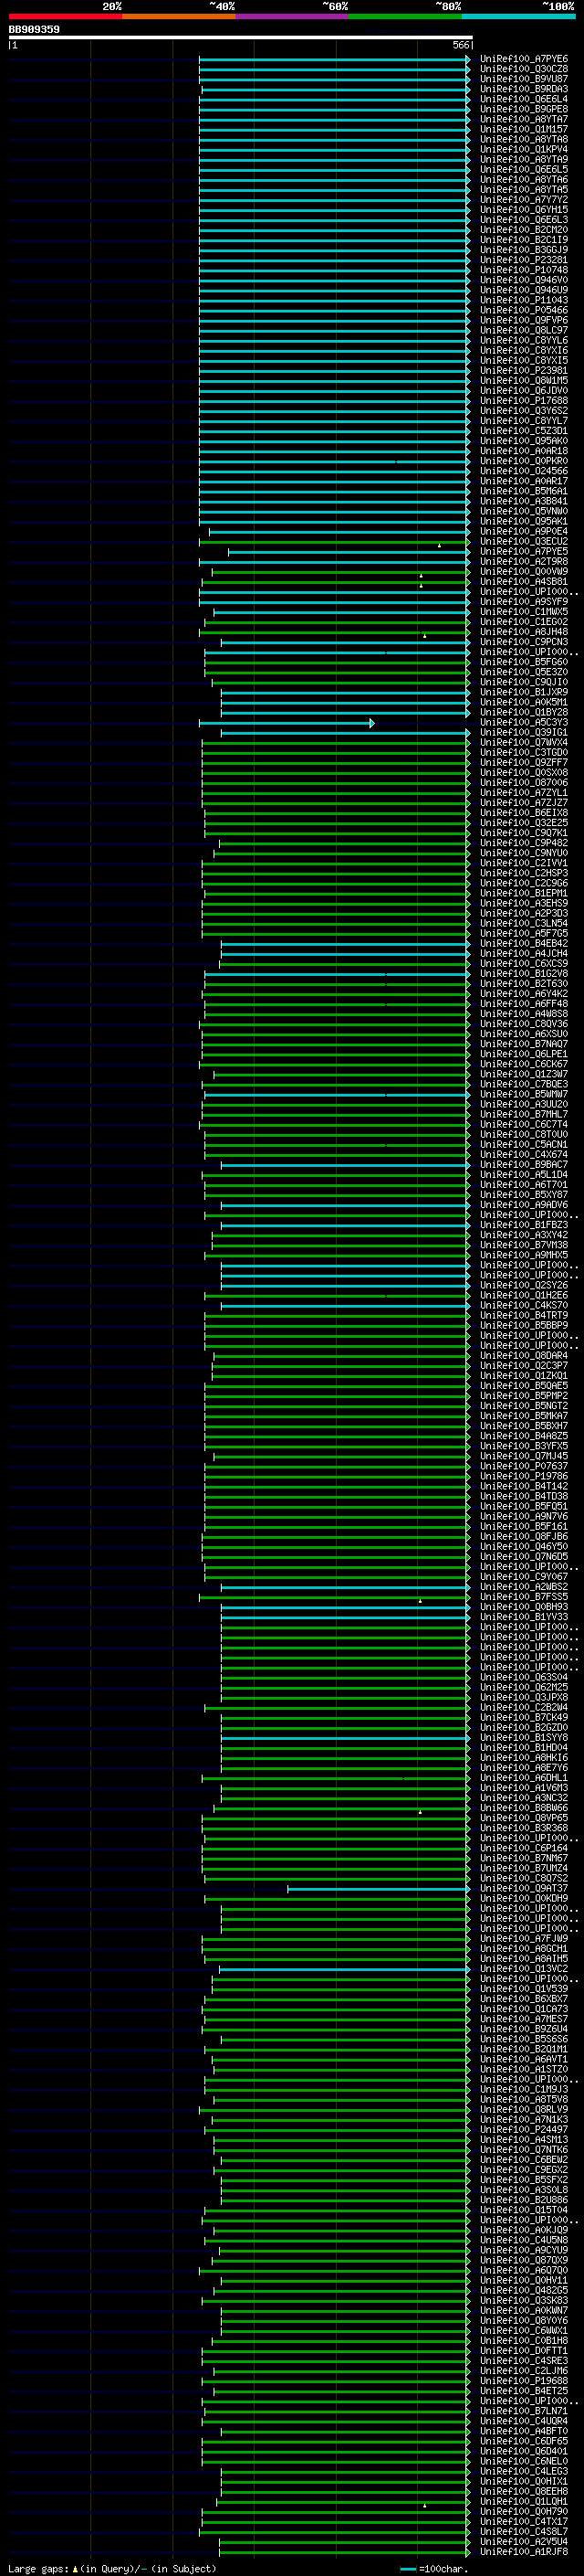Screen dimensions: 584x2576
Task: Select label UniRef100_P19786
Action: [524, 1476]
